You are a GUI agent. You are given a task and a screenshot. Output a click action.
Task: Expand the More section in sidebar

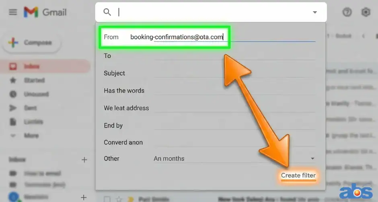click(31, 136)
